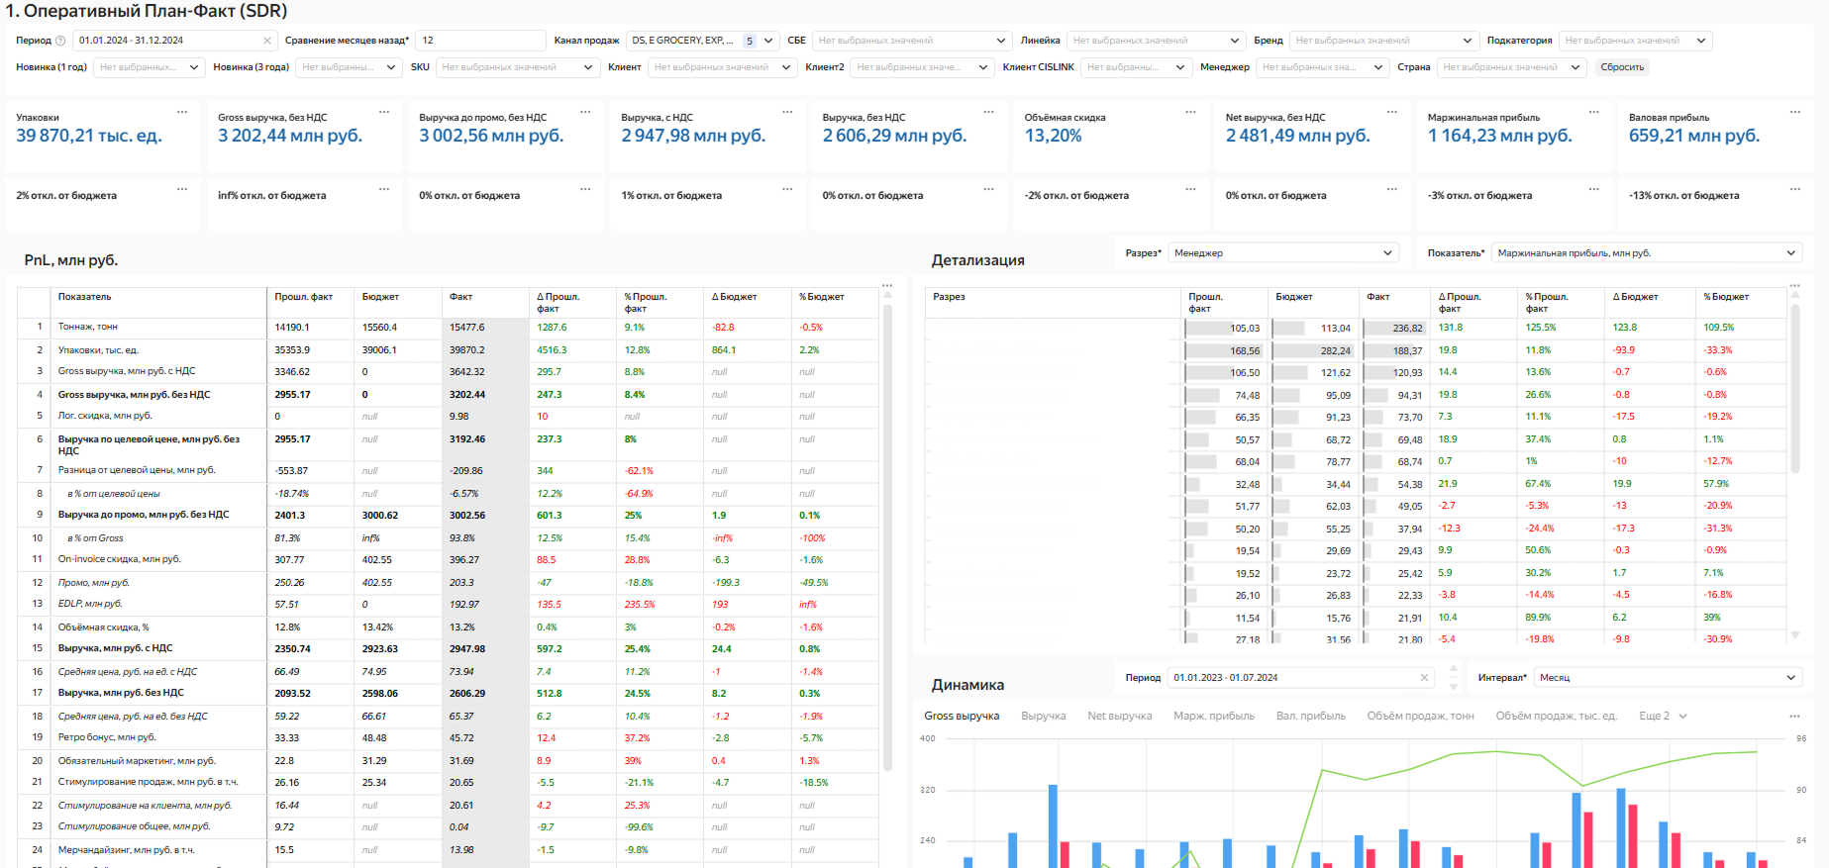Click the 236,82 Факт cell in Детализация
The height and width of the screenshot is (868, 1829).
[1393, 328]
